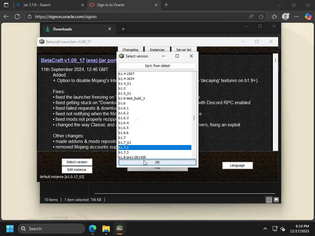315x236 pixels.
Task: Select the Downloads tab in File Explorer
Action: tap(78, 29)
